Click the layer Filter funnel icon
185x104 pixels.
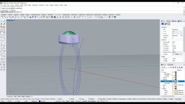coord(175,67)
